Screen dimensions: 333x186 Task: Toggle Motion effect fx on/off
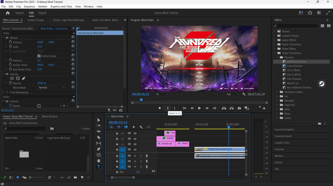tap(7, 38)
